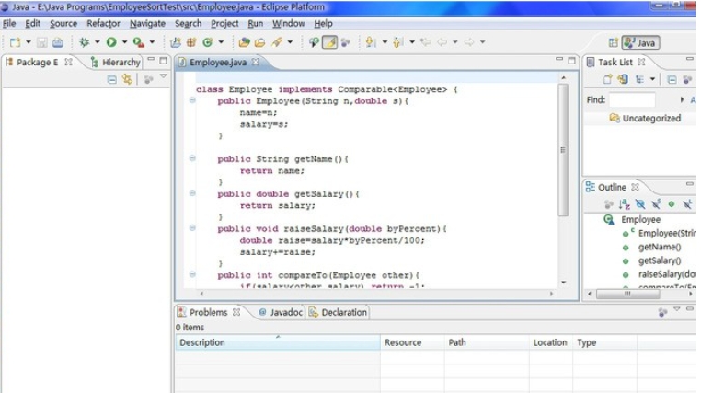Toggle Mark Occurrences highlighter button
Screen dimensions: 701x393
[329, 42]
